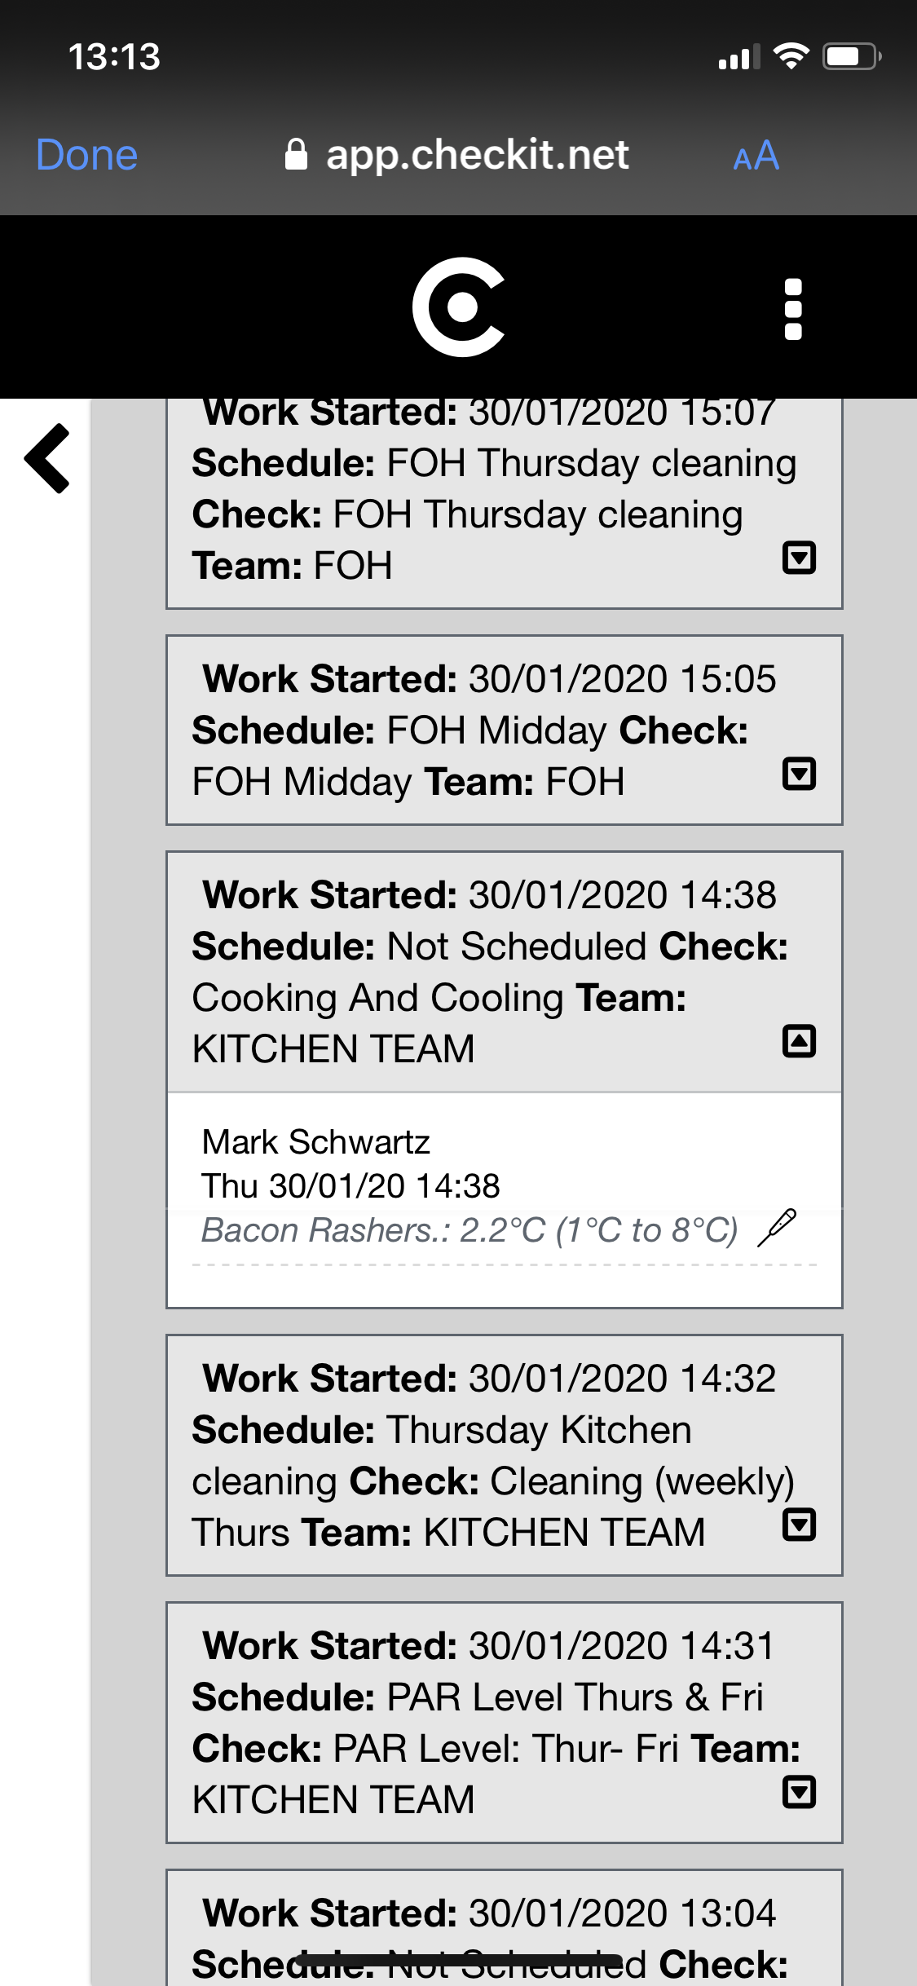917x1986 pixels.
Task: Expand the FOH Thursday cleaning entry
Action: (x=799, y=558)
